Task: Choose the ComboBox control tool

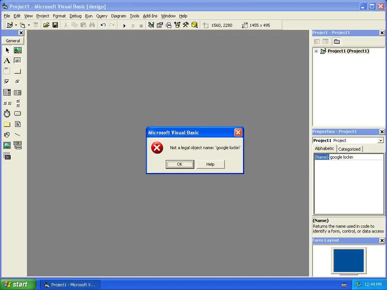Action: point(7,93)
